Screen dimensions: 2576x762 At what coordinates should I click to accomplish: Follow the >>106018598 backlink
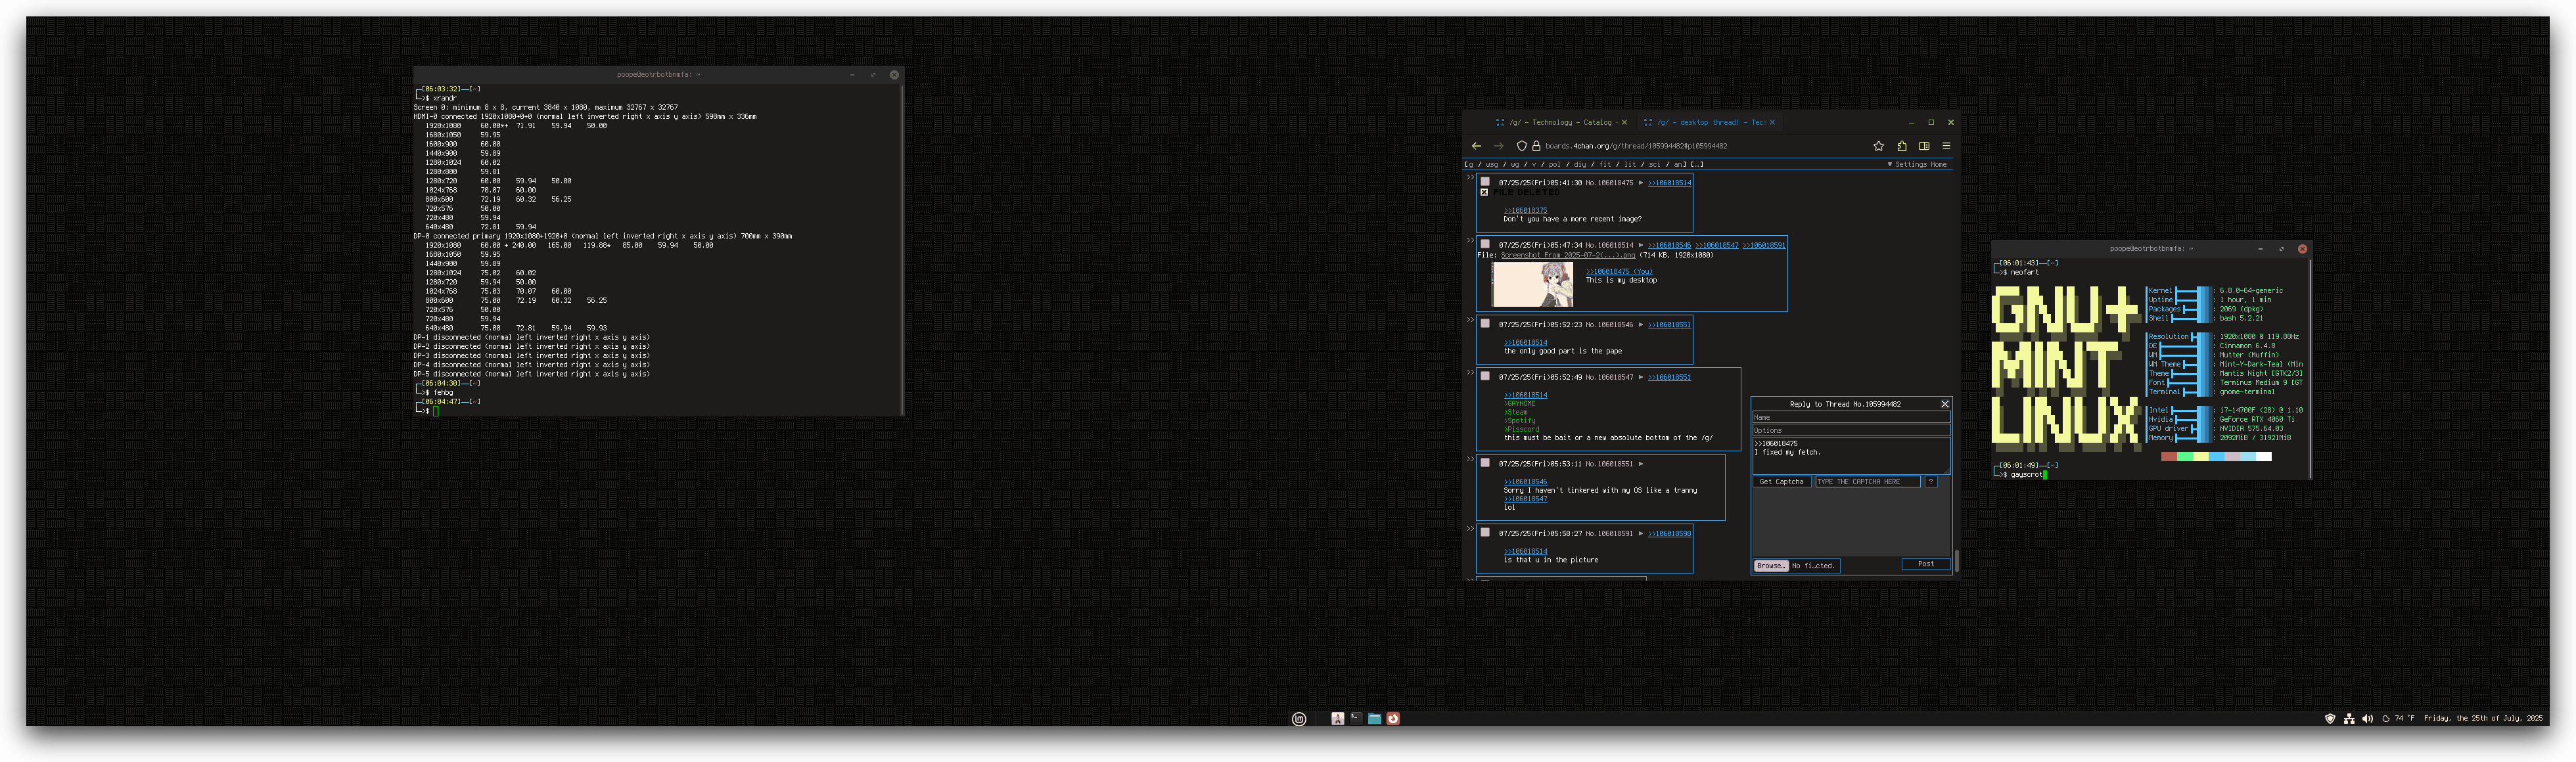(1669, 534)
